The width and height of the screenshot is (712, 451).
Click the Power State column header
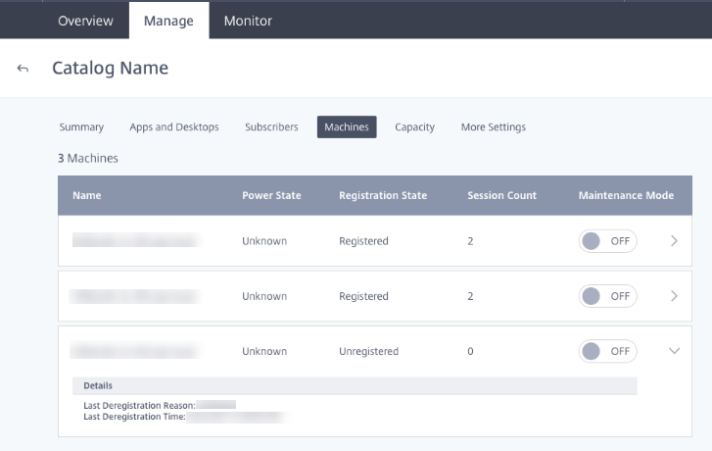click(271, 195)
